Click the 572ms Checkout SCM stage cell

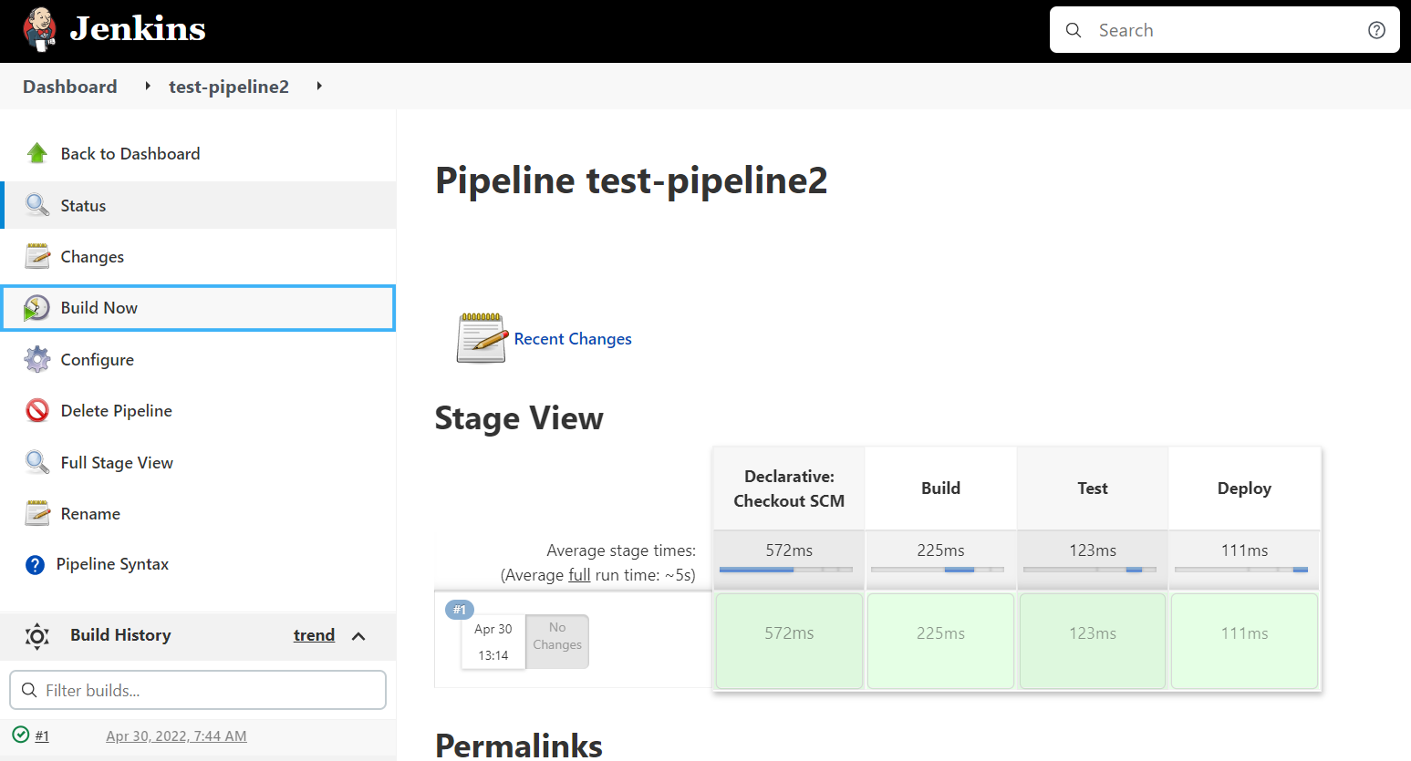[789, 641]
